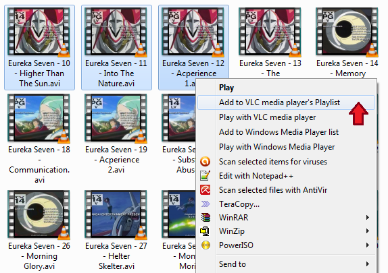Screen dimensions: 388x273
Task: Click file name 'Eureka Seven - 27 - Helter Skelter.avi'
Action: [x=116, y=256]
